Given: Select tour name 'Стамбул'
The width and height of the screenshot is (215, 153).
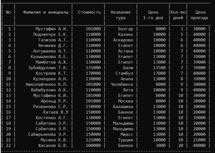Looking at the screenshot, I should (124, 73).
